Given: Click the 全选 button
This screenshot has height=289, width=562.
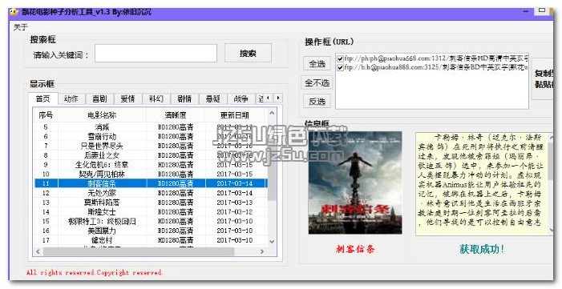Looking at the screenshot, I should coord(317,64).
